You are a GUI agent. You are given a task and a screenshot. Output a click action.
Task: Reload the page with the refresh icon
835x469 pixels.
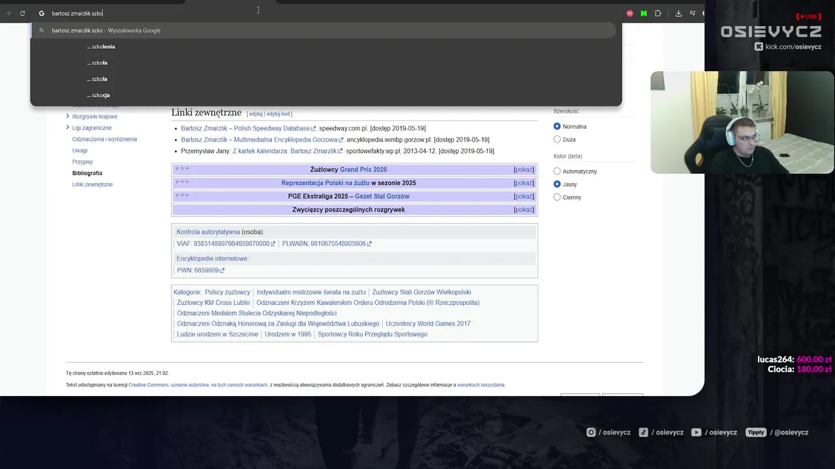(x=22, y=13)
